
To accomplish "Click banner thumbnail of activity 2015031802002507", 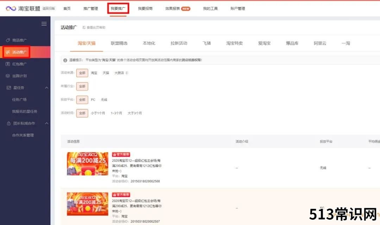I will point(88,204).
